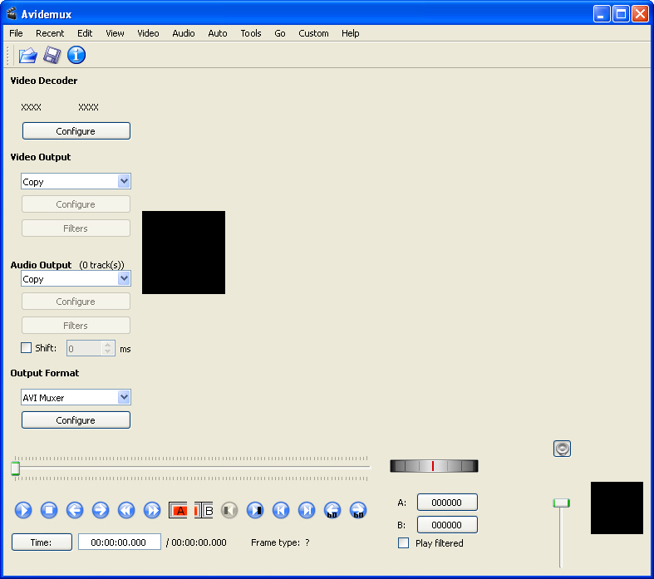654x579 pixels.
Task: Click the jog shuttle wheel control
Action: pos(434,466)
